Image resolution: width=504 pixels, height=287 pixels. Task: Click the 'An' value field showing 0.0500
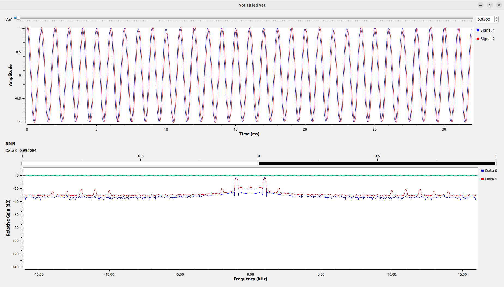(485, 19)
